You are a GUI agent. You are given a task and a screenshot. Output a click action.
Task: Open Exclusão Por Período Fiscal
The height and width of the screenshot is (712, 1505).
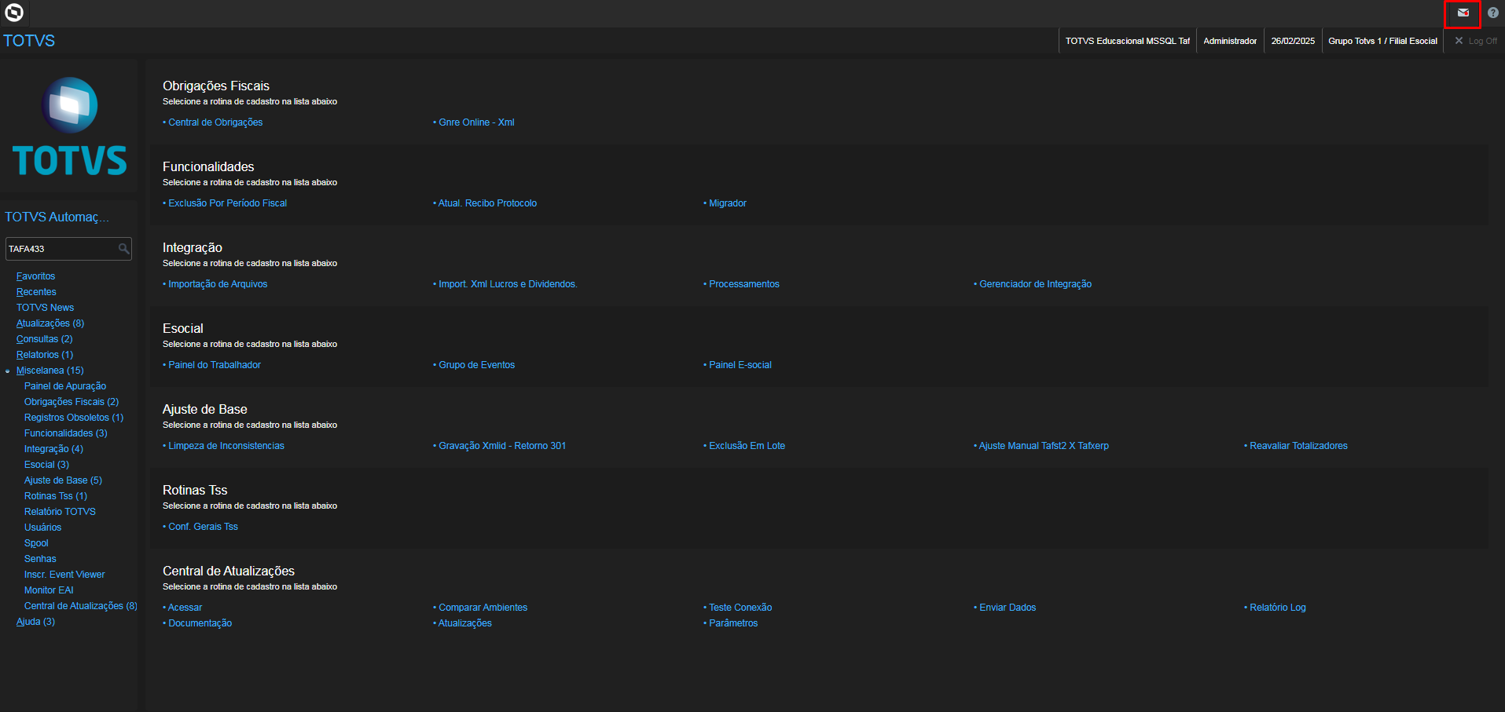point(227,203)
